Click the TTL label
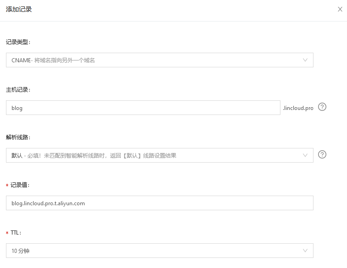Image resolution: width=347 pixels, height=268 pixels. point(17,232)
